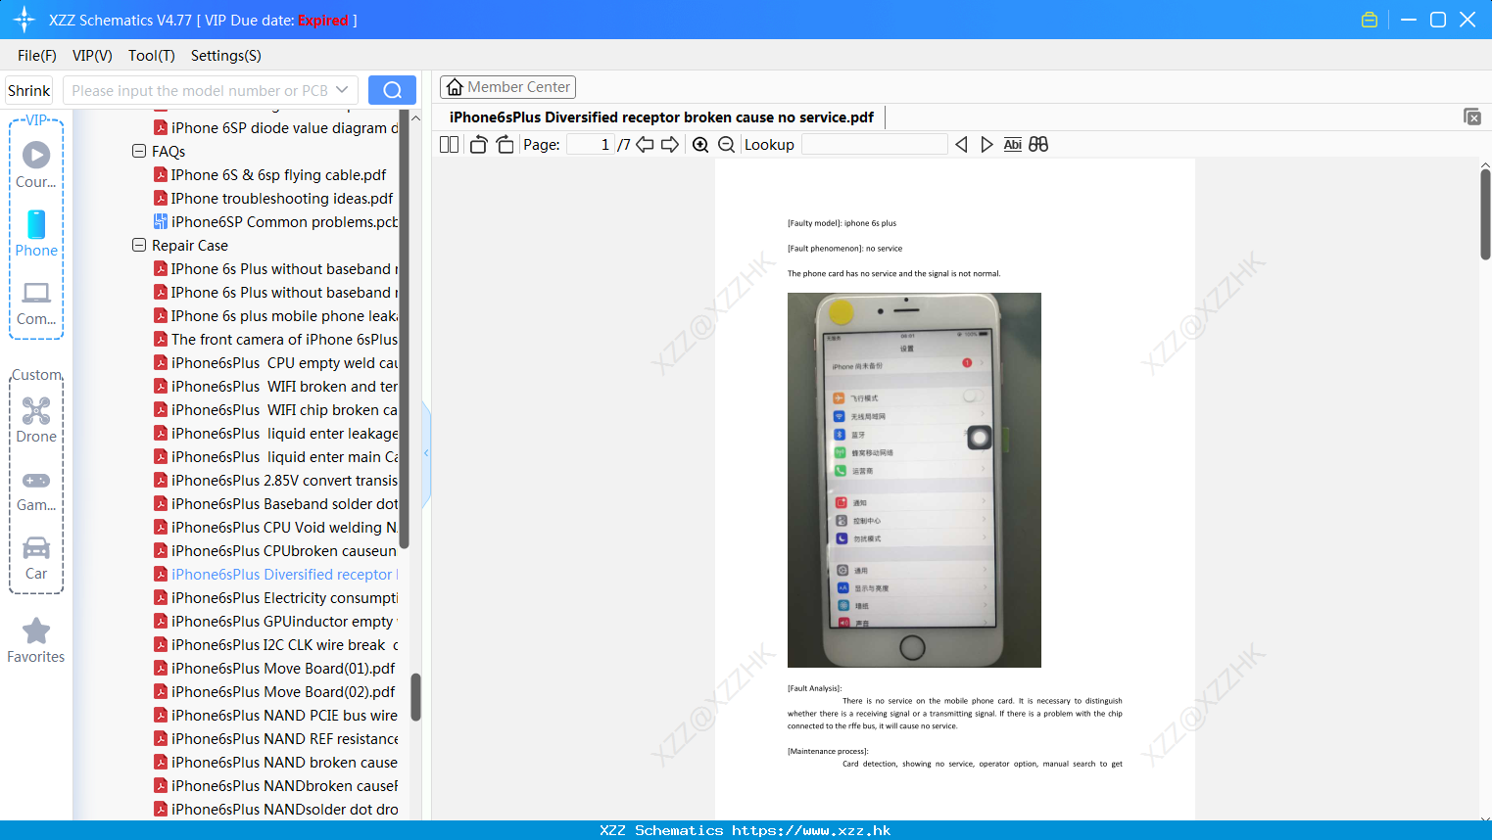Open "iPhone6sPlus CPU empty weld" case

(x=276, y=363)
